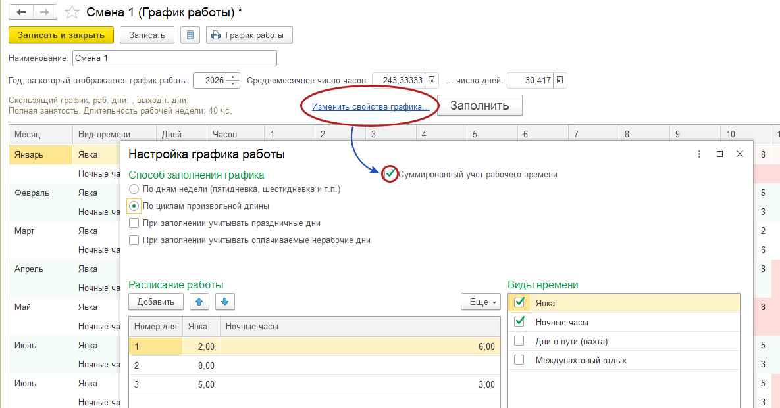Open the report list icon button

click(x=190, y=35)
